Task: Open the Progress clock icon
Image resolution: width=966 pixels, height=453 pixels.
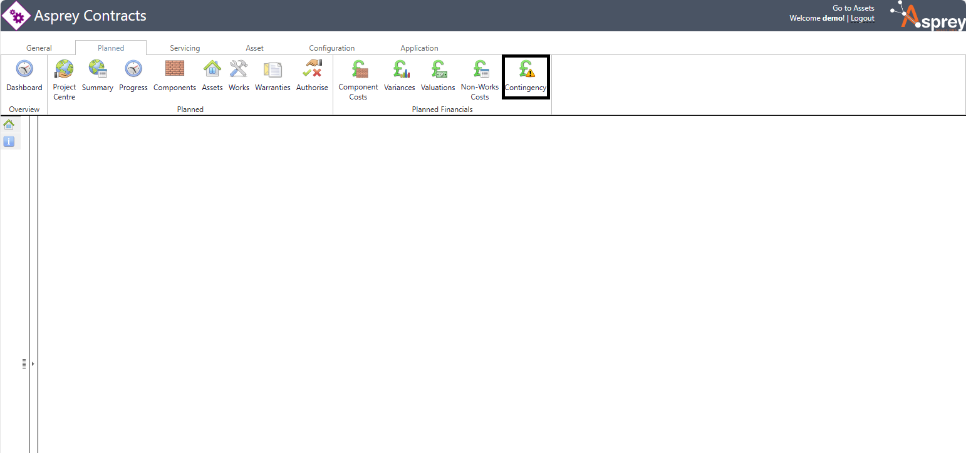Action: 133,69
